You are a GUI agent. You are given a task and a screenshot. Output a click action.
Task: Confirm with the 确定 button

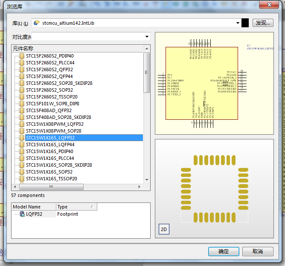(x=224, y=252)
